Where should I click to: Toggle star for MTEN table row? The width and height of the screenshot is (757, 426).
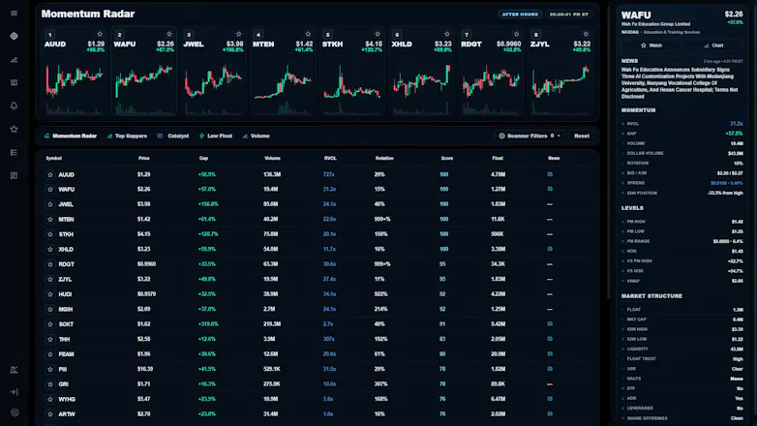pos(49,219)
